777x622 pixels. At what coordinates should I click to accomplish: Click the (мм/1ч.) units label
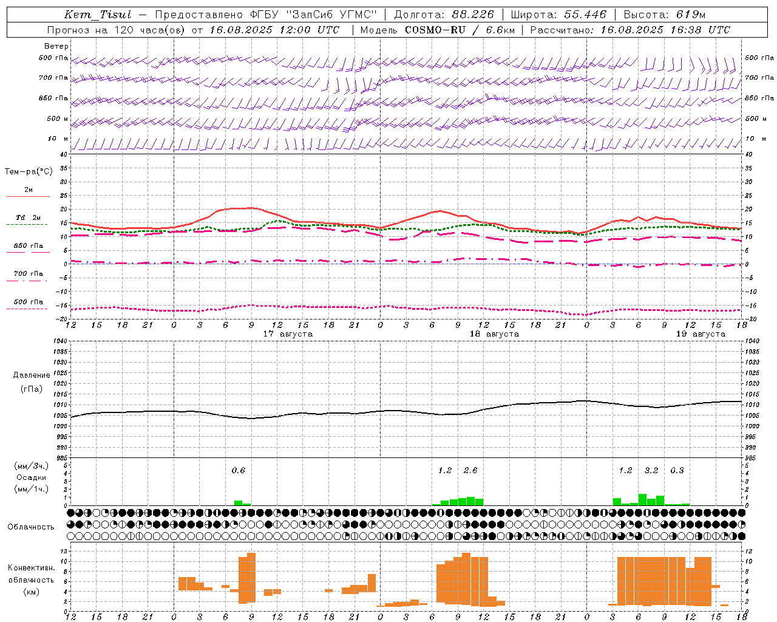point(32,489)
